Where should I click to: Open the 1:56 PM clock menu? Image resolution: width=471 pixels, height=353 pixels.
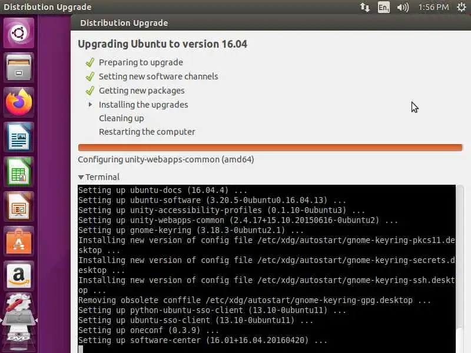pyautogui.click(x=433, y=7)
